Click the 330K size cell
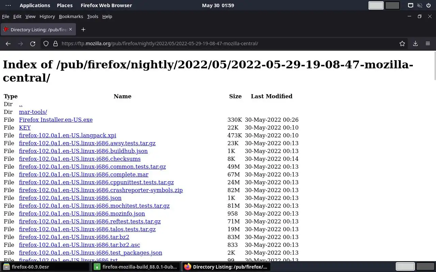Viewport: 436px width, 272px height. pos(235,120)
